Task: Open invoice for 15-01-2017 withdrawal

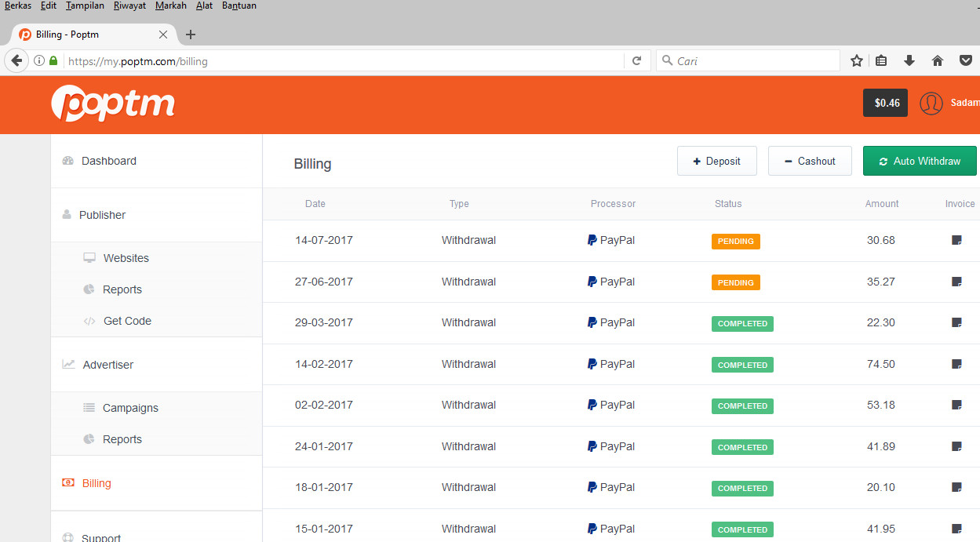Action: [x=956, y=529]
